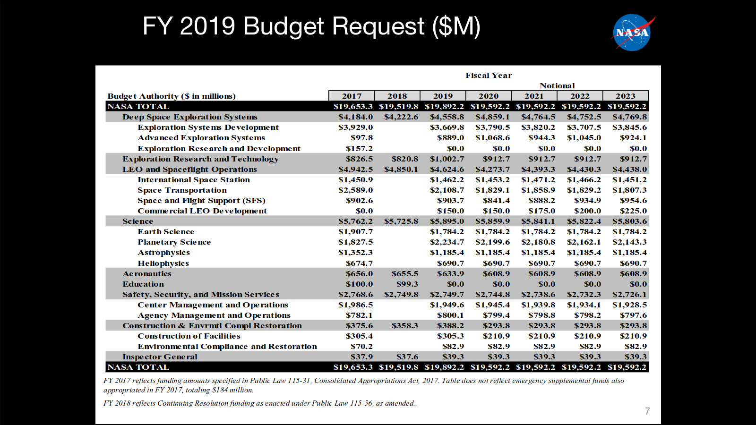
Task: Select the Heliophysics row label
Action: pos(163,263)
